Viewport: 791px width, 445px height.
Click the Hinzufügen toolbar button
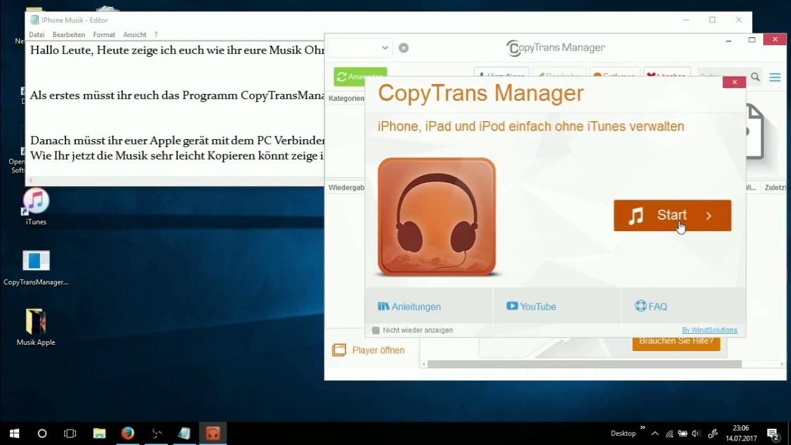501,74
